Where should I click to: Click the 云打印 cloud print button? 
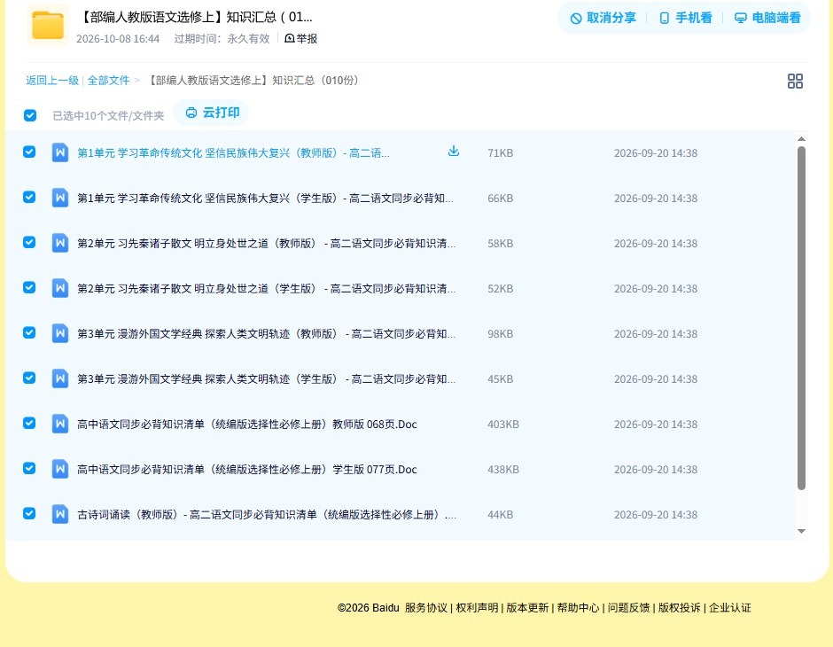tap(212, 113)
